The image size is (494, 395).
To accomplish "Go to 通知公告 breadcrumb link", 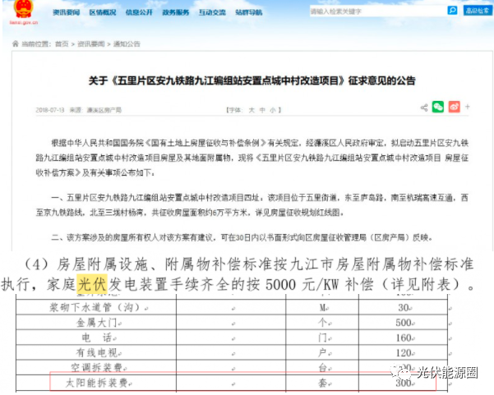I will pos(126,42).
